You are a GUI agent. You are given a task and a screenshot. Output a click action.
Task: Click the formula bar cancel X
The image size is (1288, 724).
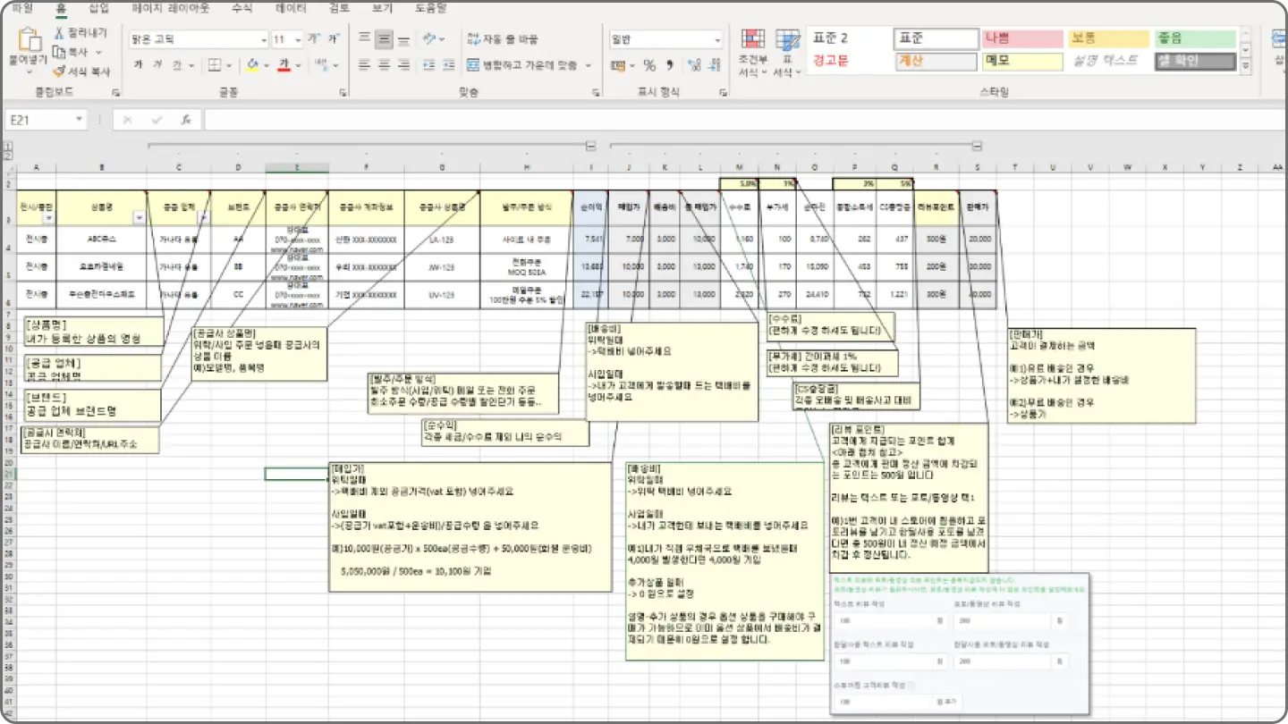pyautogui.click(x=128, y=120)
